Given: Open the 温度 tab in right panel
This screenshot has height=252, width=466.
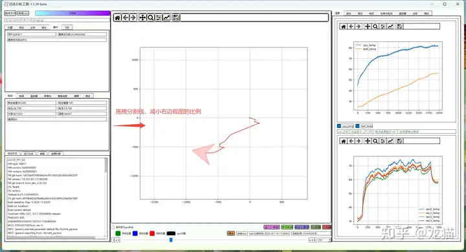Looking at the screenshot, I should (x=337, y=14).
